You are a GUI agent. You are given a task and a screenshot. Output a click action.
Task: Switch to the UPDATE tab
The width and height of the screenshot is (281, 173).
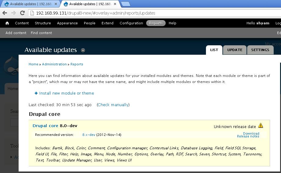235,50
